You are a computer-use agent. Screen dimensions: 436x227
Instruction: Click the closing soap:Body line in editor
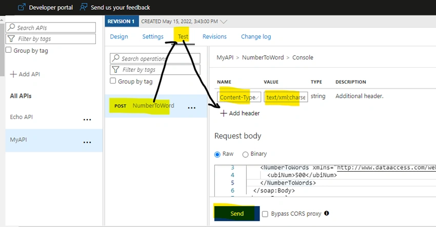[274, 191]
